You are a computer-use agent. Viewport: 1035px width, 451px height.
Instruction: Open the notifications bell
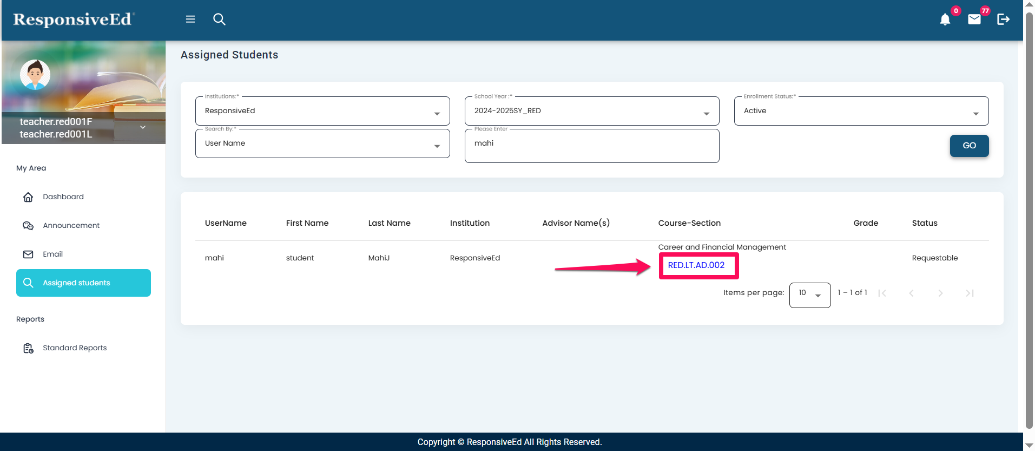[945, 20]
